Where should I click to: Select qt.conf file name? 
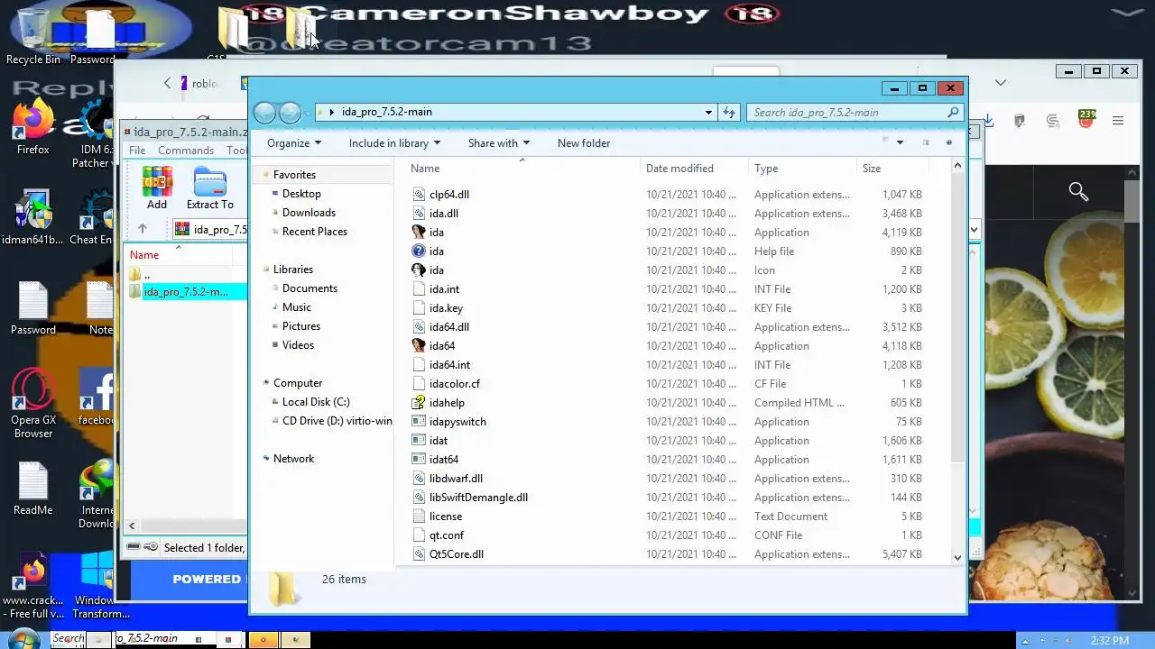coord(447,535)
